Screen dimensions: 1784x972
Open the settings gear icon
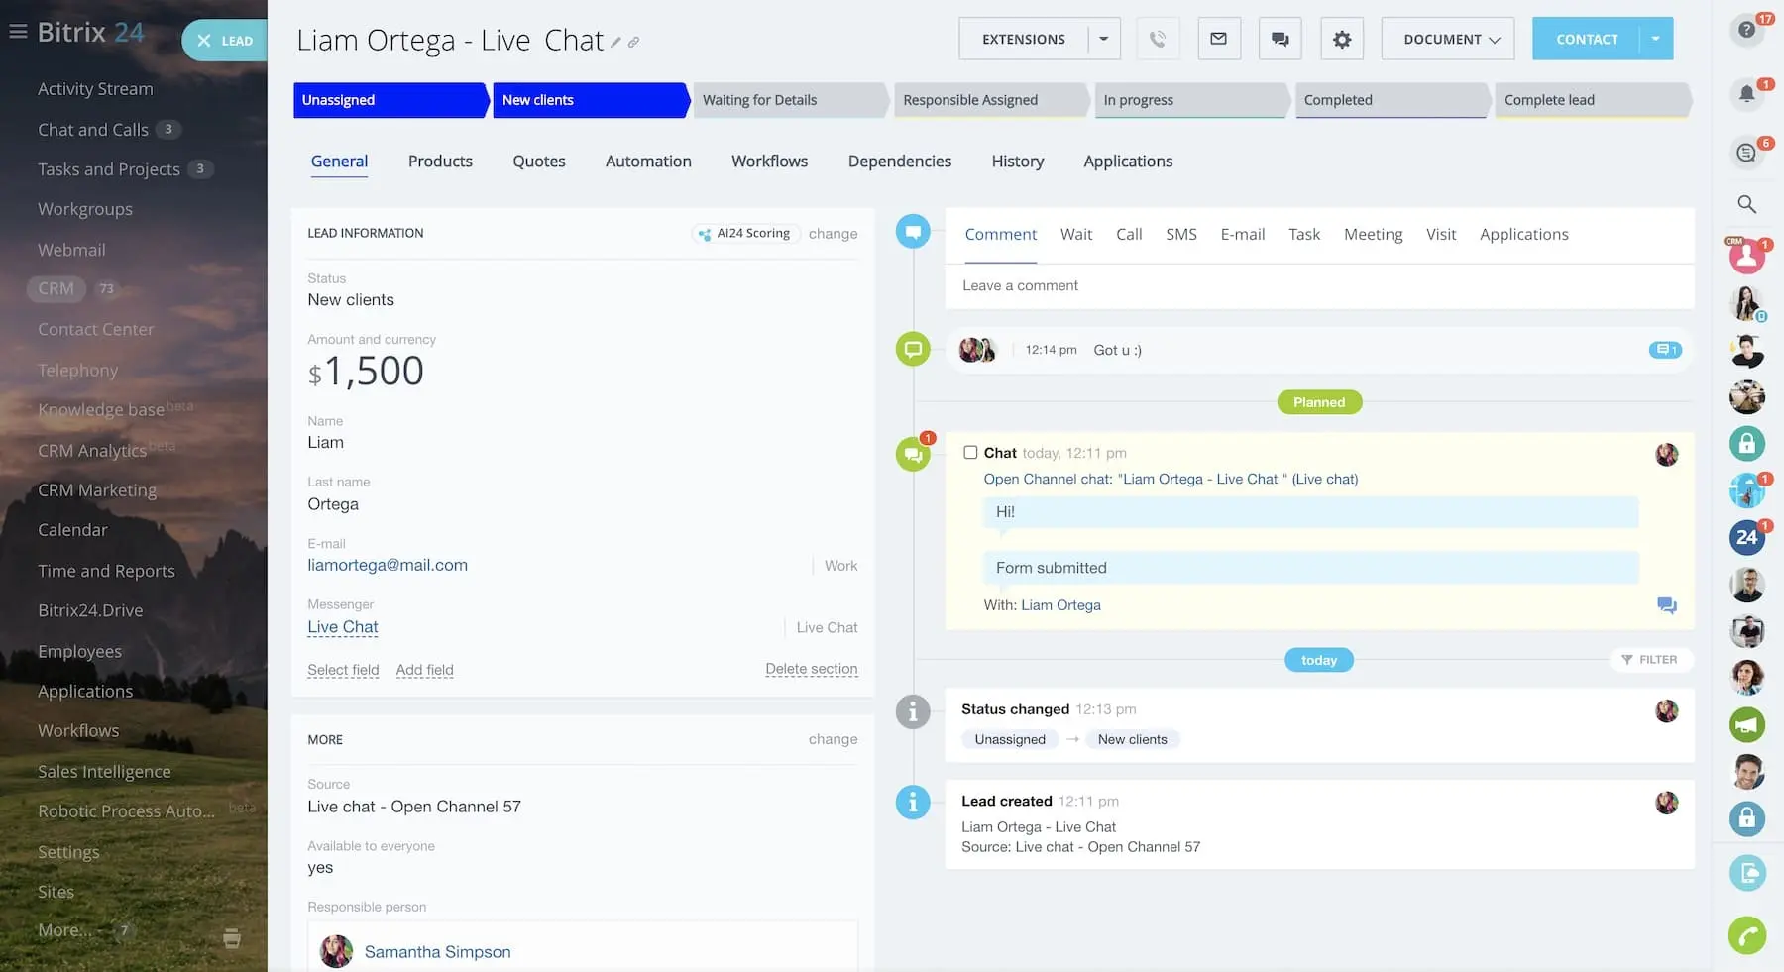1341,40
